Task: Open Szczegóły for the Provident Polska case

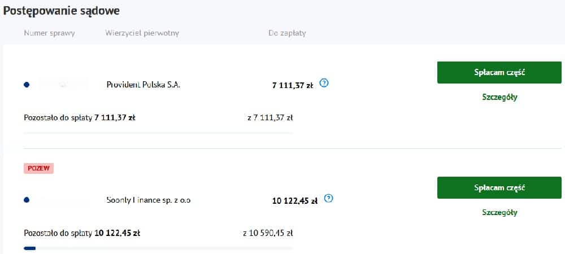Action: [x=499, y=97]
